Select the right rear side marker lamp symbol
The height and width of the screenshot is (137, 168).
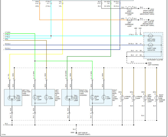[157, 98]
